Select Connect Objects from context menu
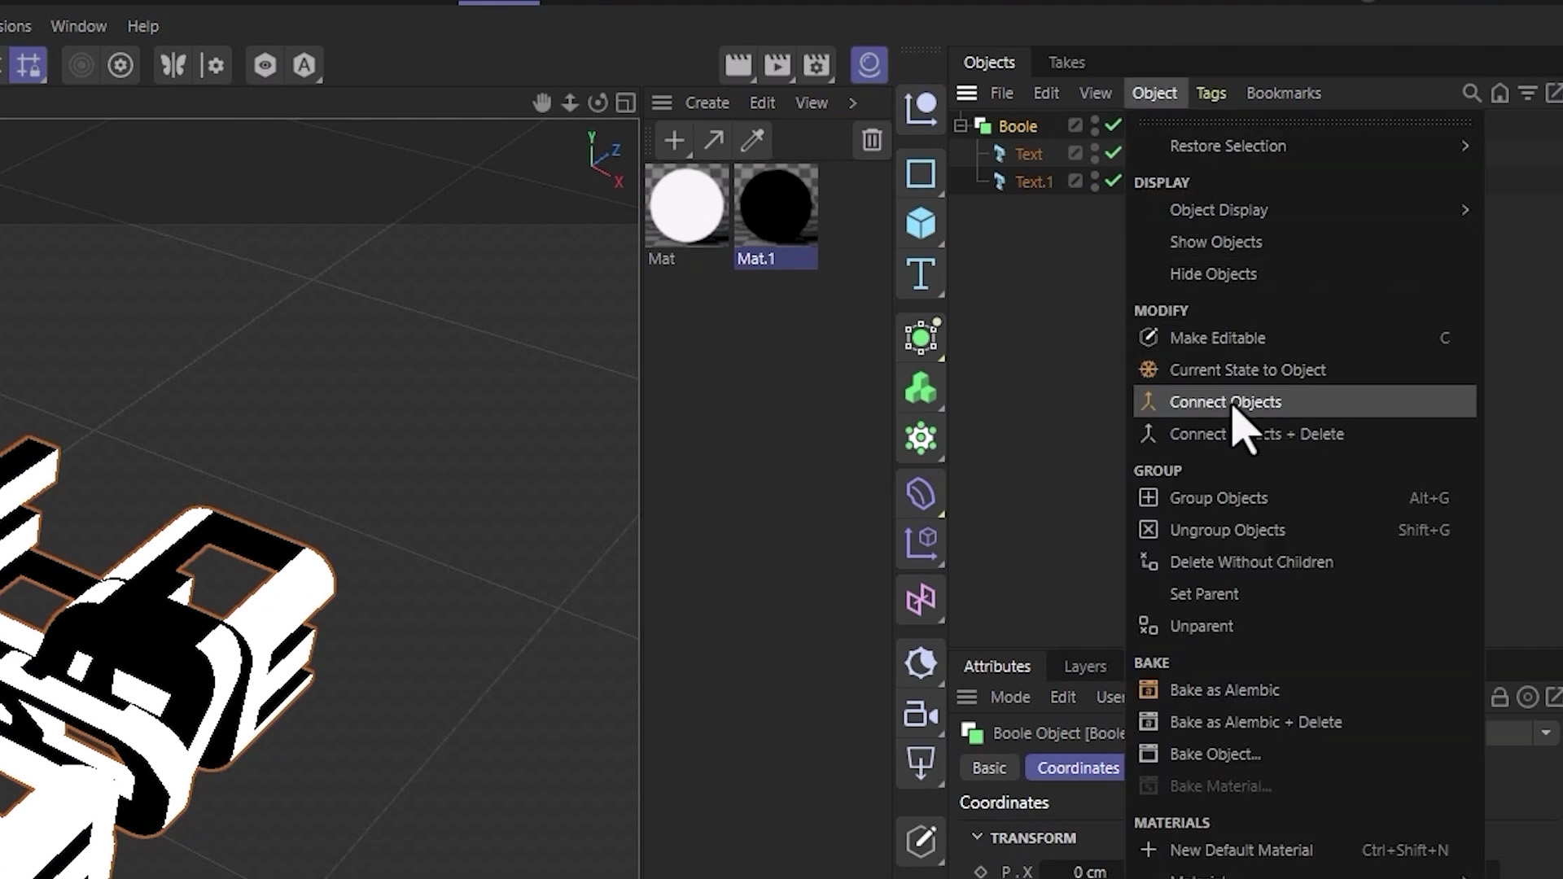The width and height of the screenshot is (1563, 879). coord(1226,400)
